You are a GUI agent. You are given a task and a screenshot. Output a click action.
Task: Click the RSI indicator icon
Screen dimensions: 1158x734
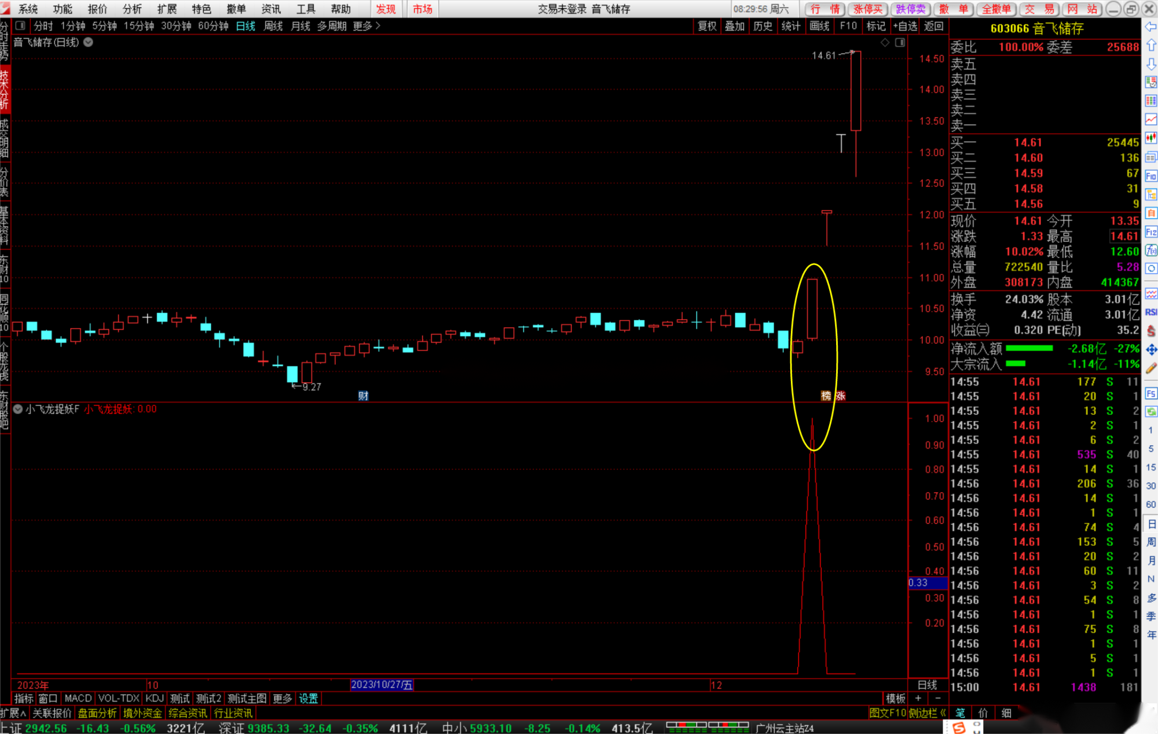1150,312
